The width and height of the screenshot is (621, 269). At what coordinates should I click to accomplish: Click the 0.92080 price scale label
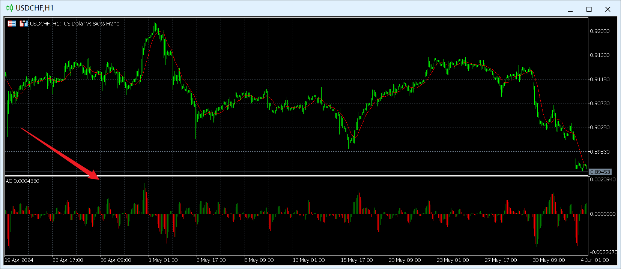(x=600, y=31)
